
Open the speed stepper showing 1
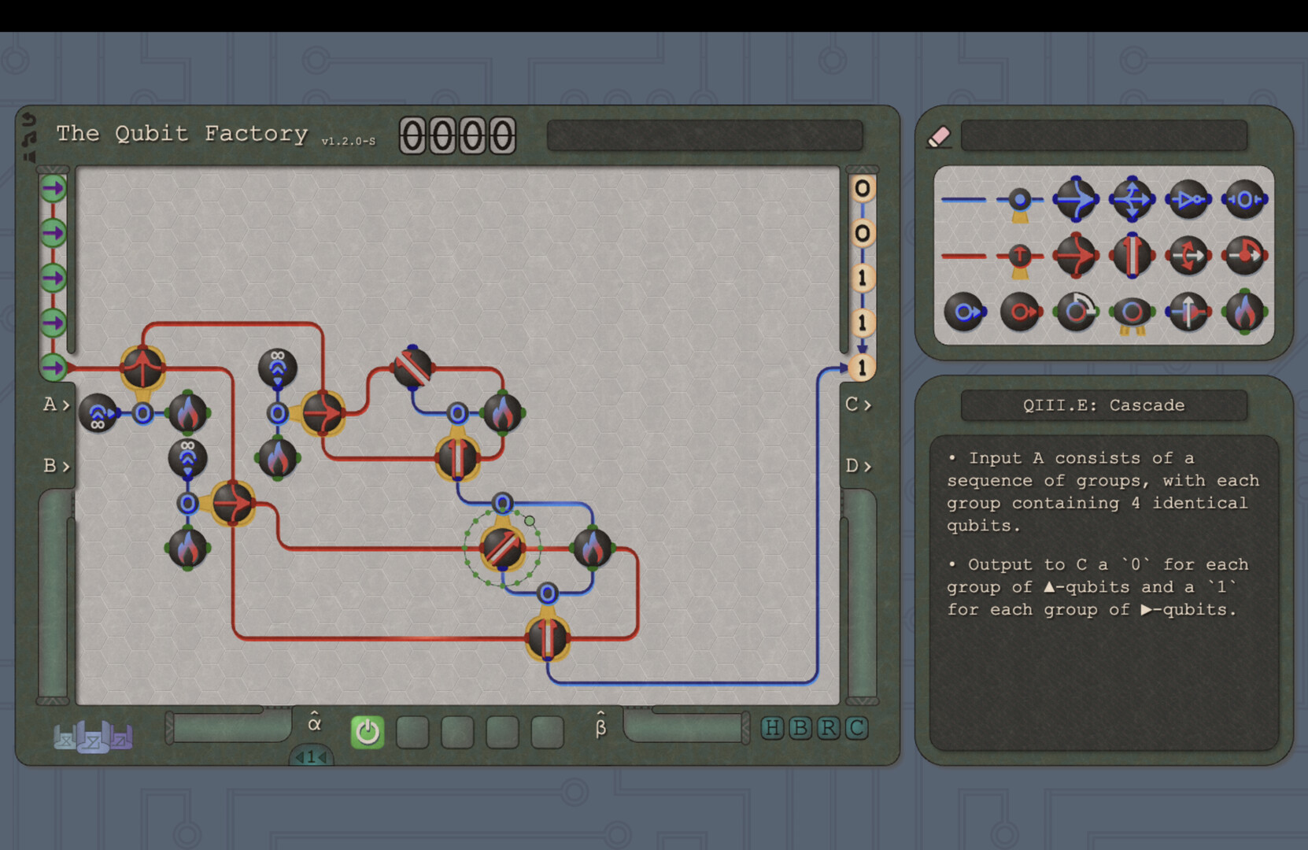tap(312, 757)
